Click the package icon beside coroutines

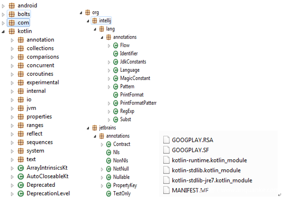point(20,74)
